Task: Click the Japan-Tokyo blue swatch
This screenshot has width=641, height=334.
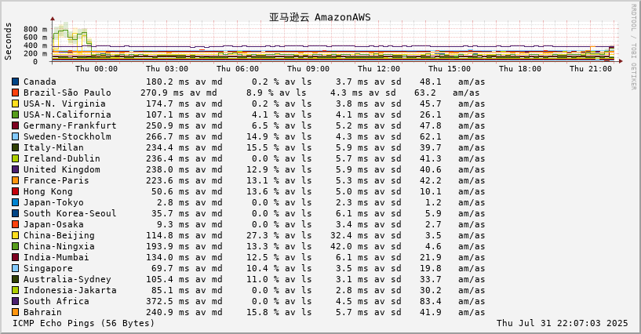Action: click(x=15, y=202)
